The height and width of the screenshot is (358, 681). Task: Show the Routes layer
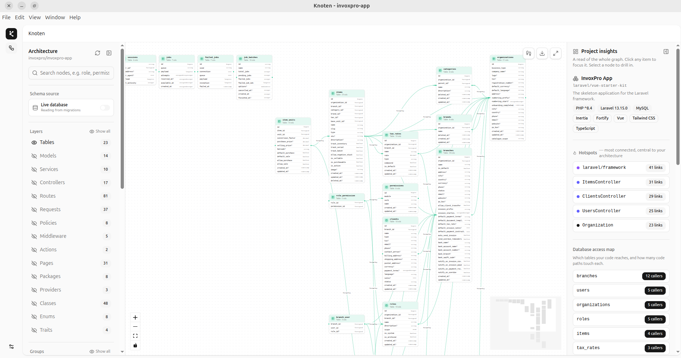pyautogui.click(x=34, y=196)
